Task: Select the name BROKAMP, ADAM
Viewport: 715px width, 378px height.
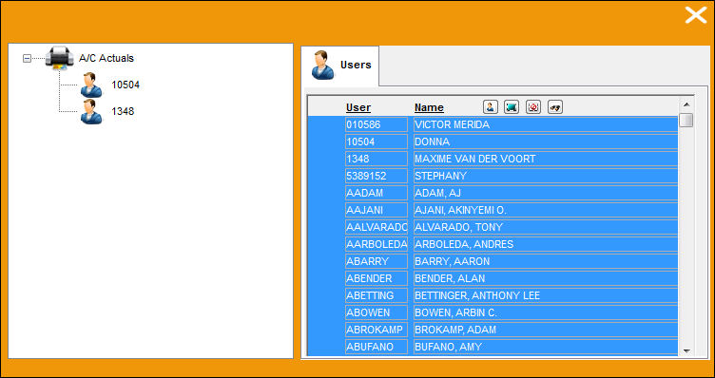Action: click(x=546, y=330)
